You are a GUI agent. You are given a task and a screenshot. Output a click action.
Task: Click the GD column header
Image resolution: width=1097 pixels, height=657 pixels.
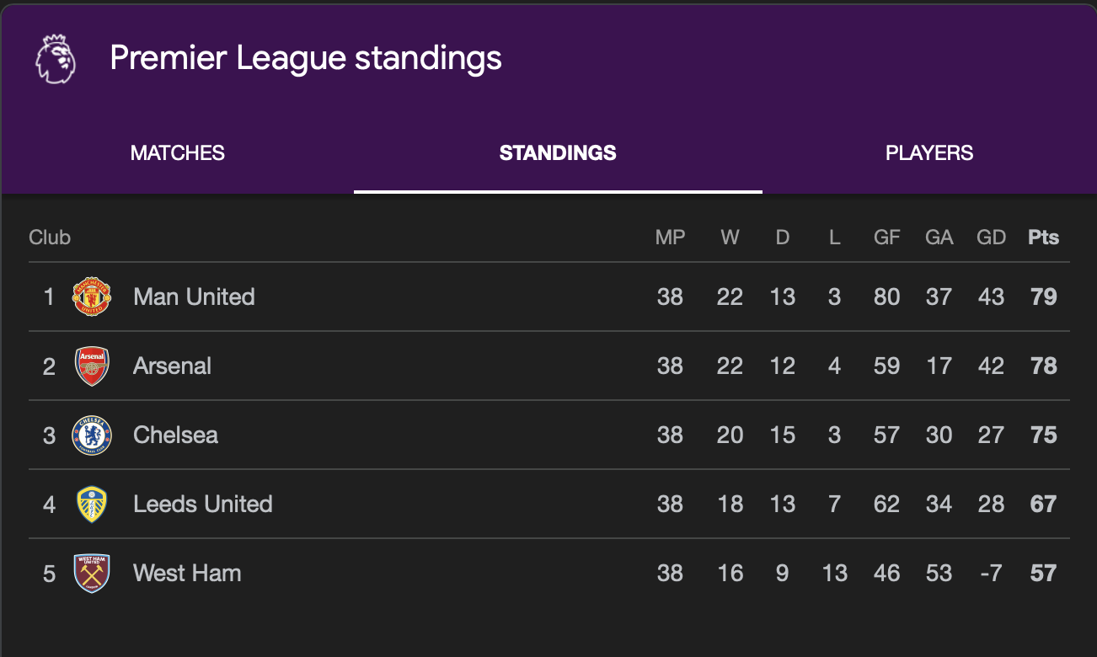pos(991,238)
